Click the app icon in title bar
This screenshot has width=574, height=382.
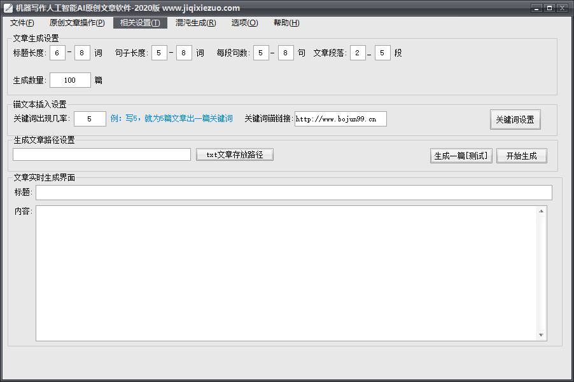pos(8,8)
